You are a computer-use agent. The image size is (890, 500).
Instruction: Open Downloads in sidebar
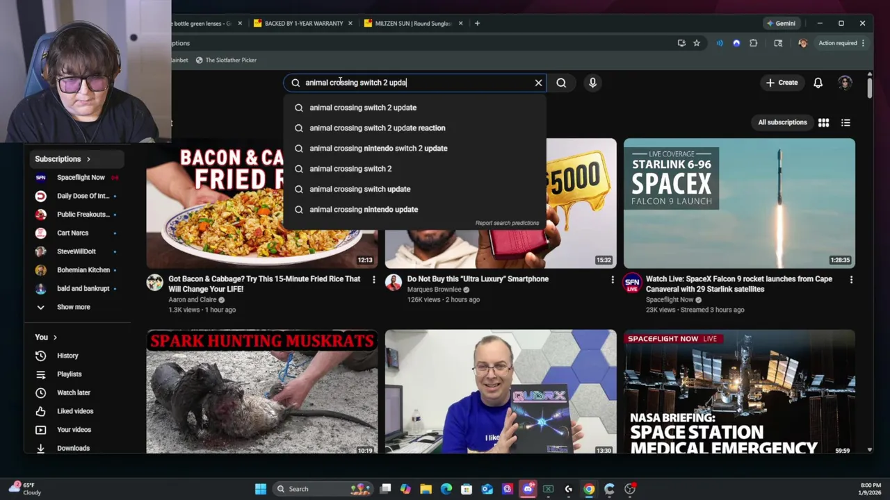(76, 448)
